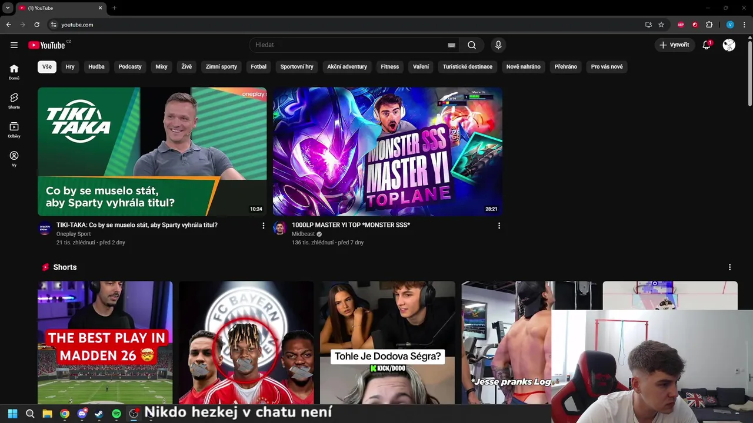This screenshot has width=753, height=423.
Task: Select the Fotbal filter chip
Action: click(258, 66)
